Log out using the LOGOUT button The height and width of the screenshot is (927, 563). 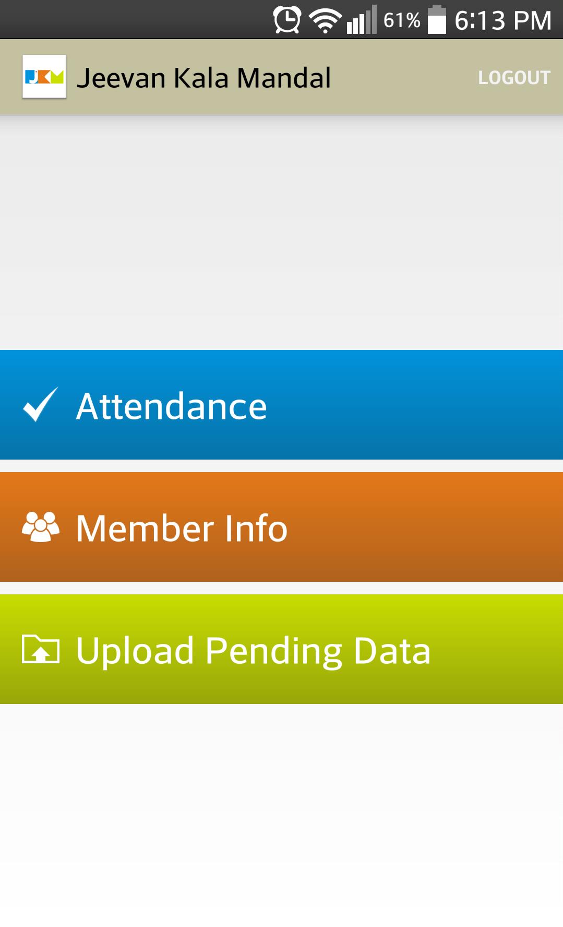click(514, 78)
